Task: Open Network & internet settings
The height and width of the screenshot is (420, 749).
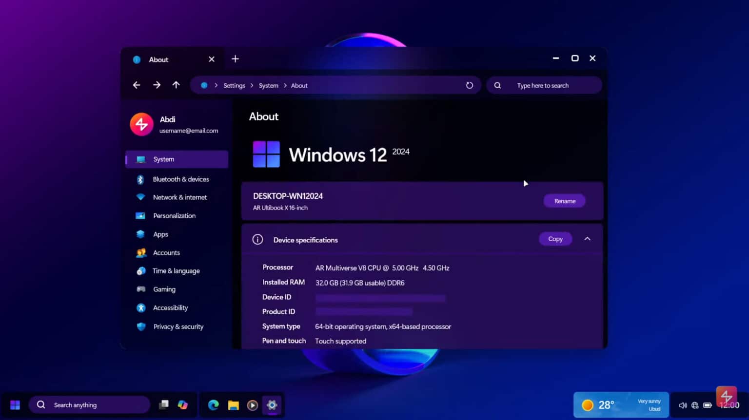Action: [x=179, y=197]
